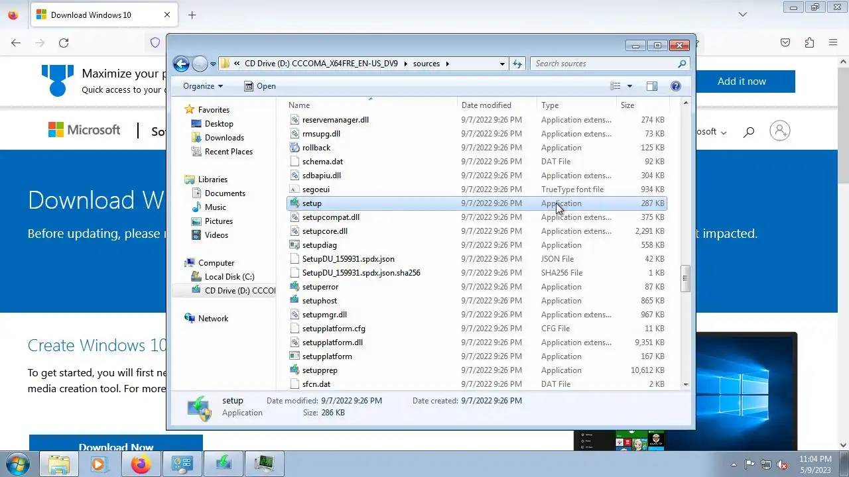Expand the arrow after CD Drive breadcrumb
The height and width of the screenshot is (477, 849).
point(405,64)
